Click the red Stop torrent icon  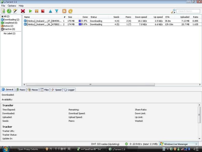pyautogui.click(x=43, y=11)
